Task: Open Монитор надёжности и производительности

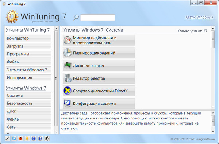Action: (x=99, y=40)
